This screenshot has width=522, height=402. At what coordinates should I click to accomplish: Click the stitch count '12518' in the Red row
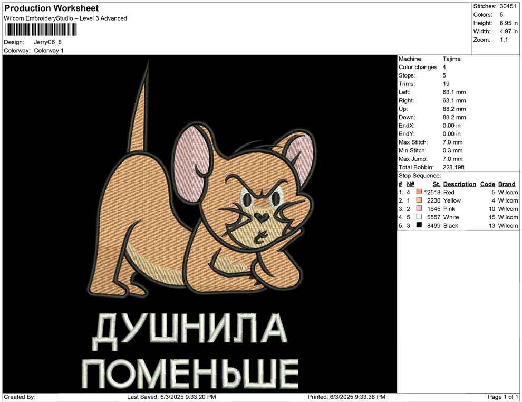[432, 192]
